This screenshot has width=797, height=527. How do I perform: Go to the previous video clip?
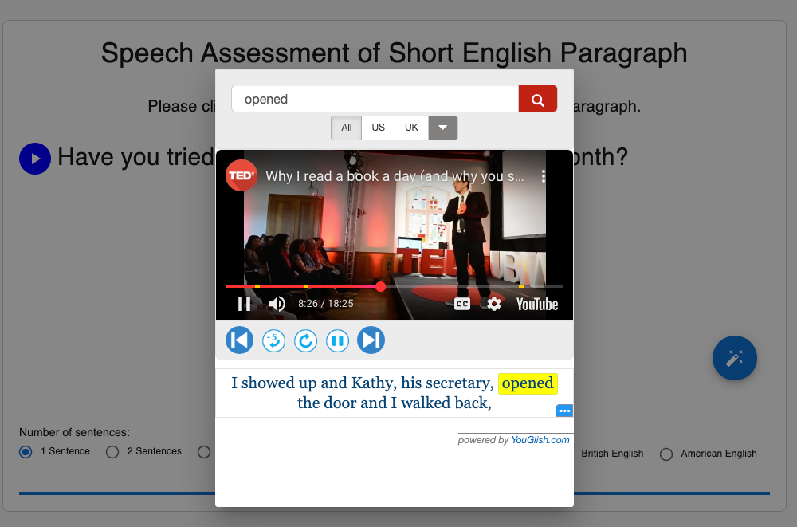[x=239, y=340]
